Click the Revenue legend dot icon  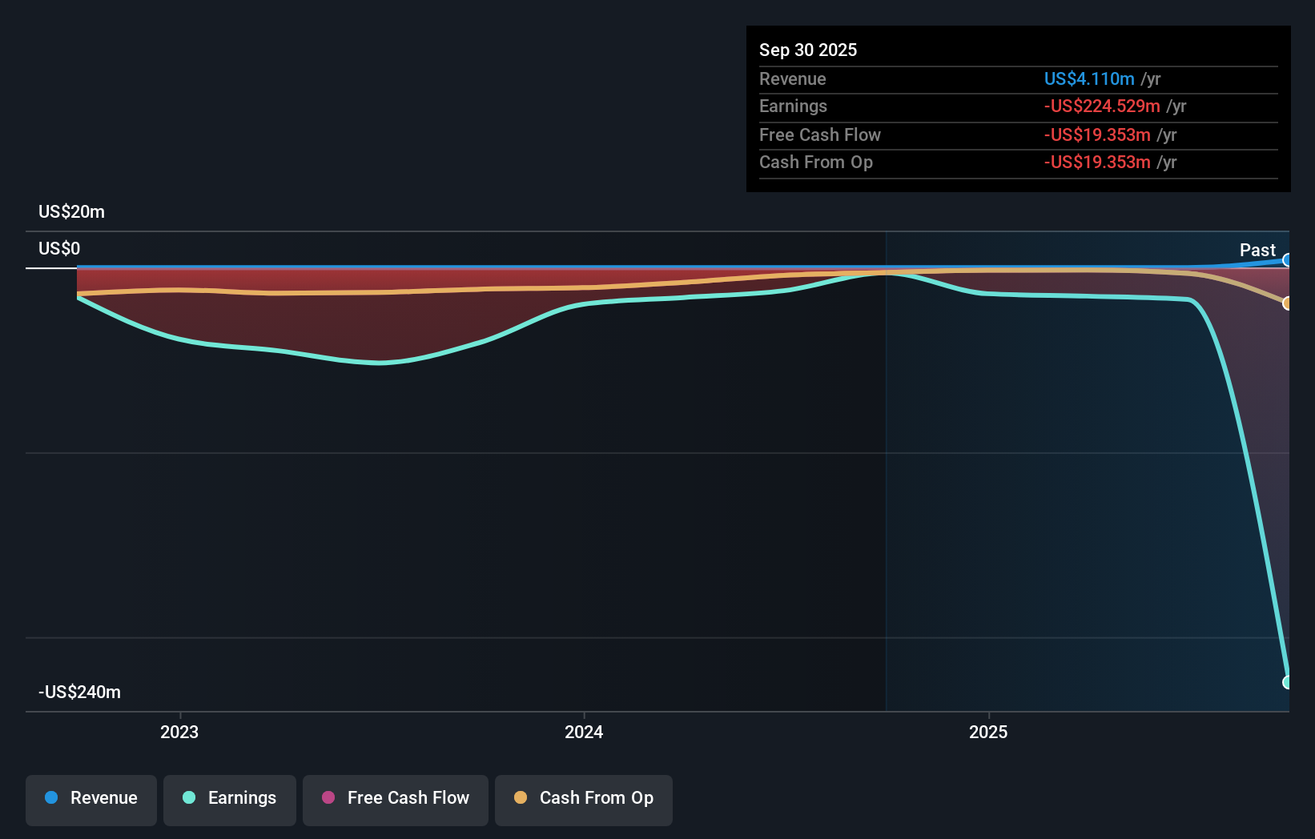50,798
